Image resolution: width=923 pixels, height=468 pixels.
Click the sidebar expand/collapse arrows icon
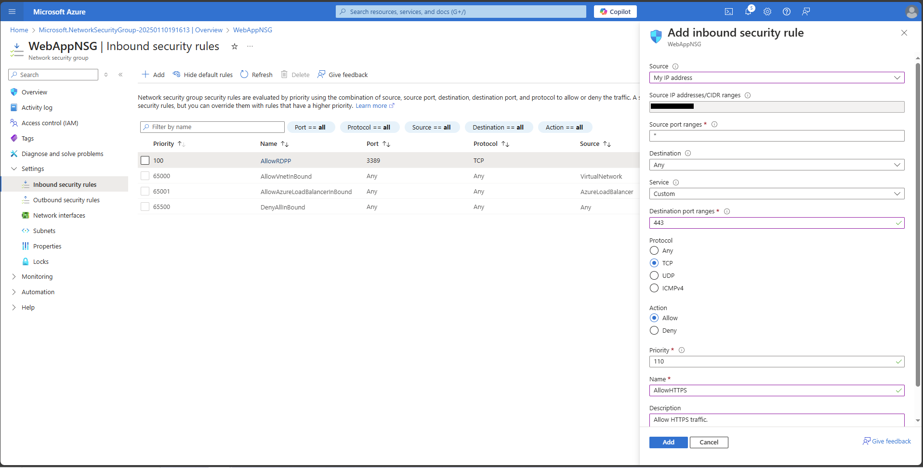106,75
